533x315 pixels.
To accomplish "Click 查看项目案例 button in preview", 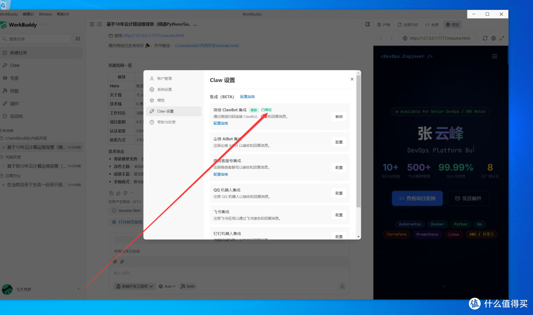I will (x=418, y=198).
